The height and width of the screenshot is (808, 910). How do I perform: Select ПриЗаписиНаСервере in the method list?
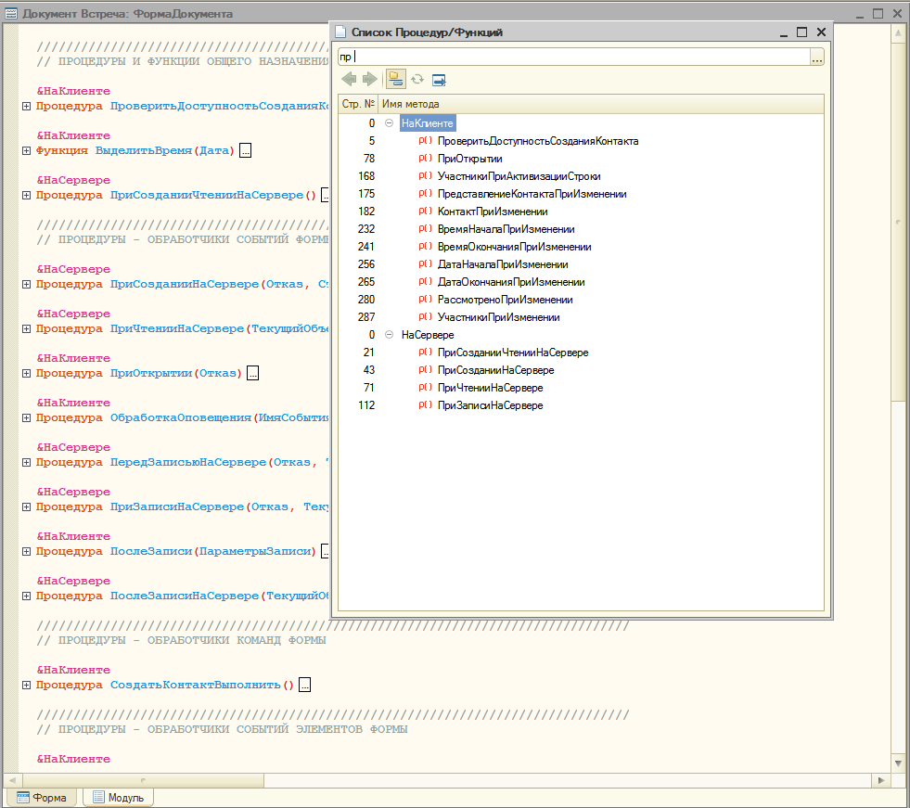pyautogui.click(x=490, y=405)
